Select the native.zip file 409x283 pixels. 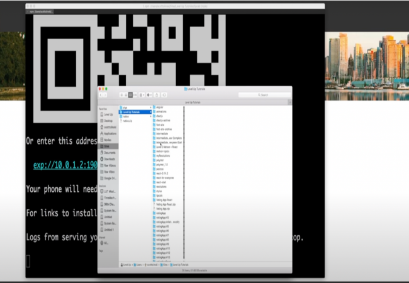(126, 121)
